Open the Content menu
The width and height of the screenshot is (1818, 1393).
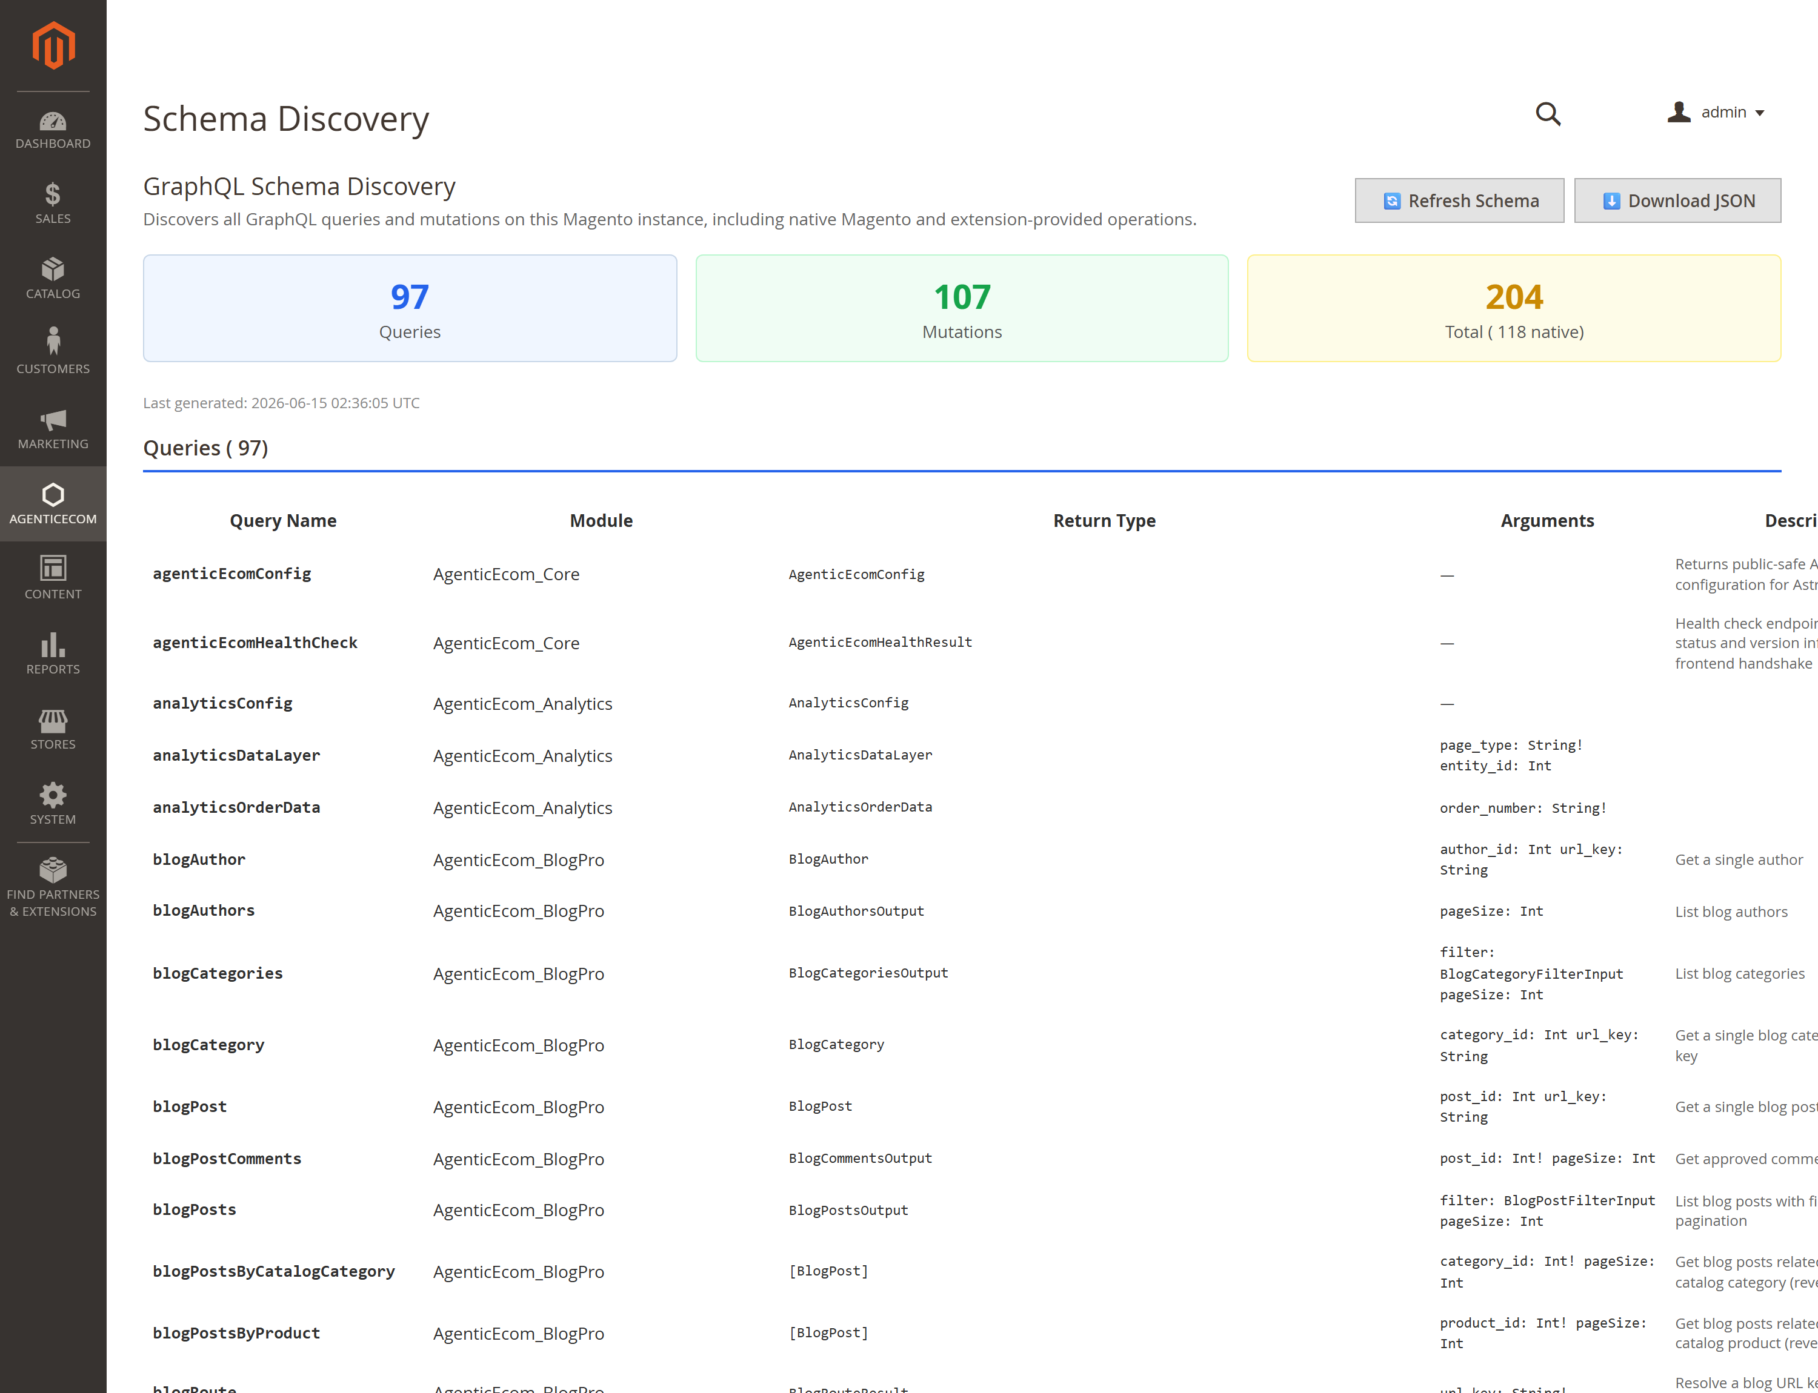[x=53, y=579]
